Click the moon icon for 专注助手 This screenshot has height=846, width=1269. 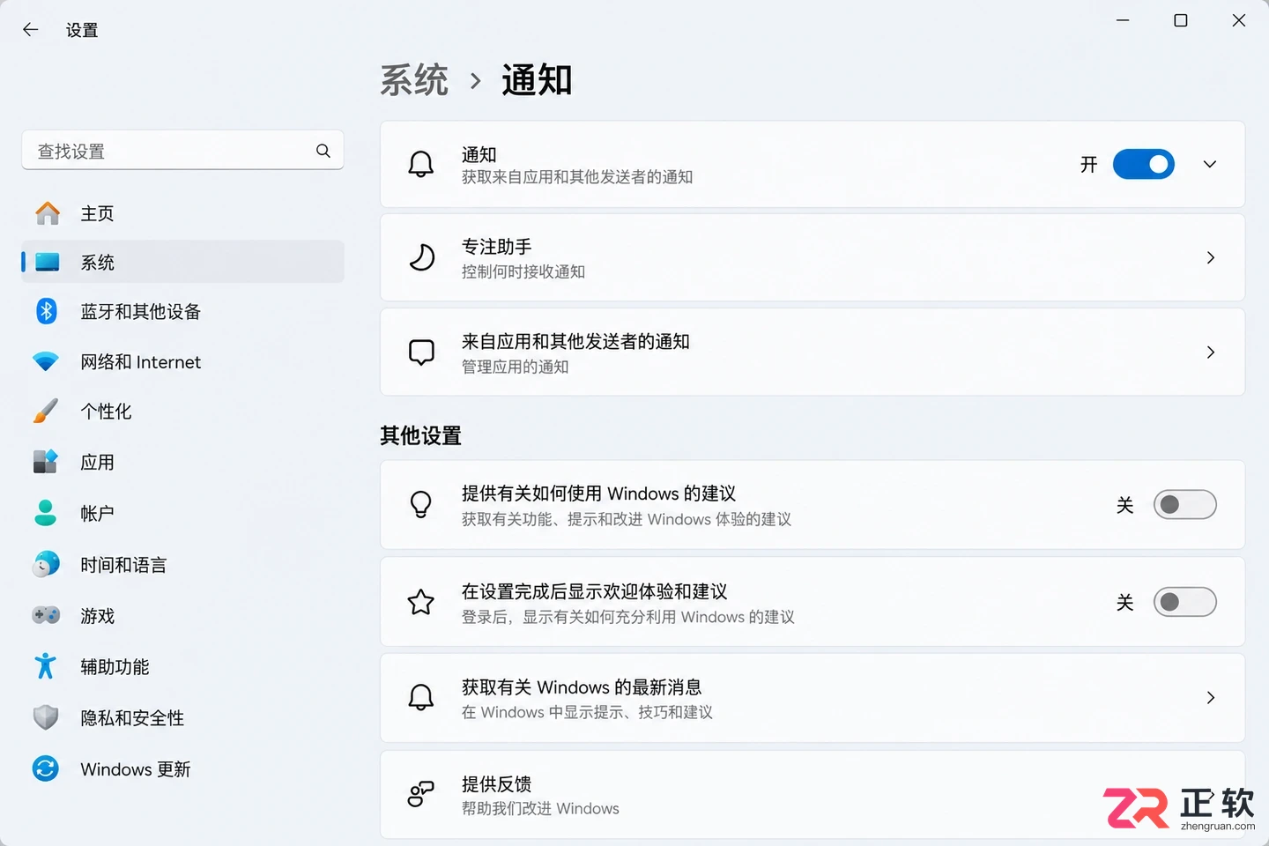click(422, 257)
